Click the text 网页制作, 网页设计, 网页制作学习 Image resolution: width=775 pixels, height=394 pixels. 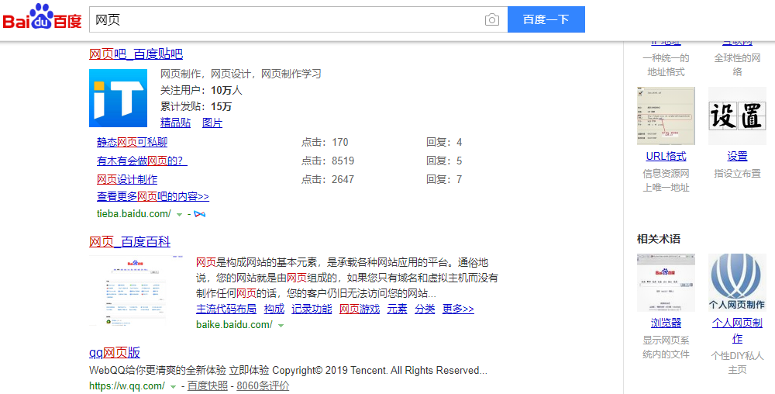(x=241, y=74)
